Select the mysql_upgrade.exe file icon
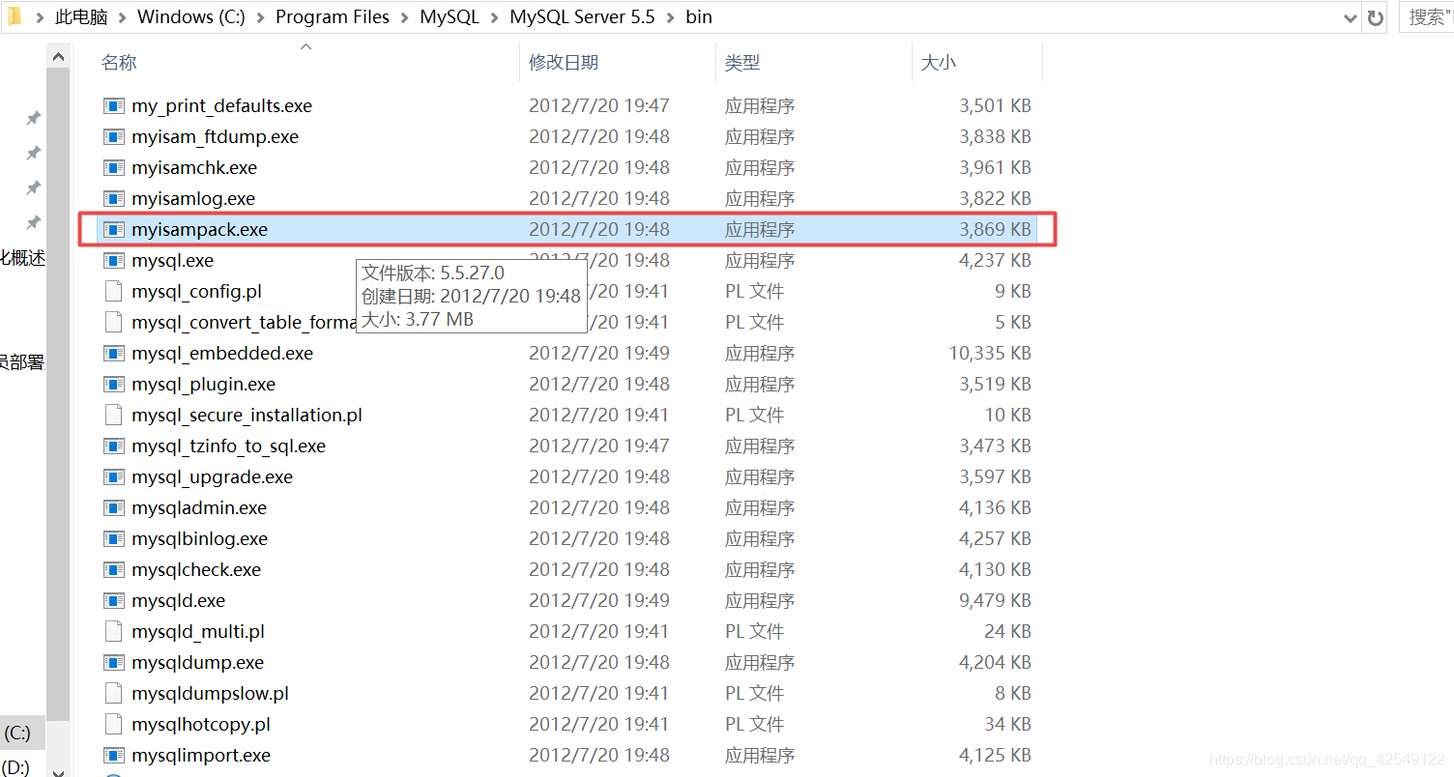 point(114,477)
